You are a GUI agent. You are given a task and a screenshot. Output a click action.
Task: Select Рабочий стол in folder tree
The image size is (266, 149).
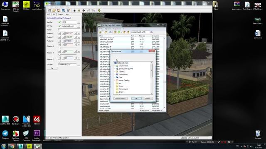123,63
